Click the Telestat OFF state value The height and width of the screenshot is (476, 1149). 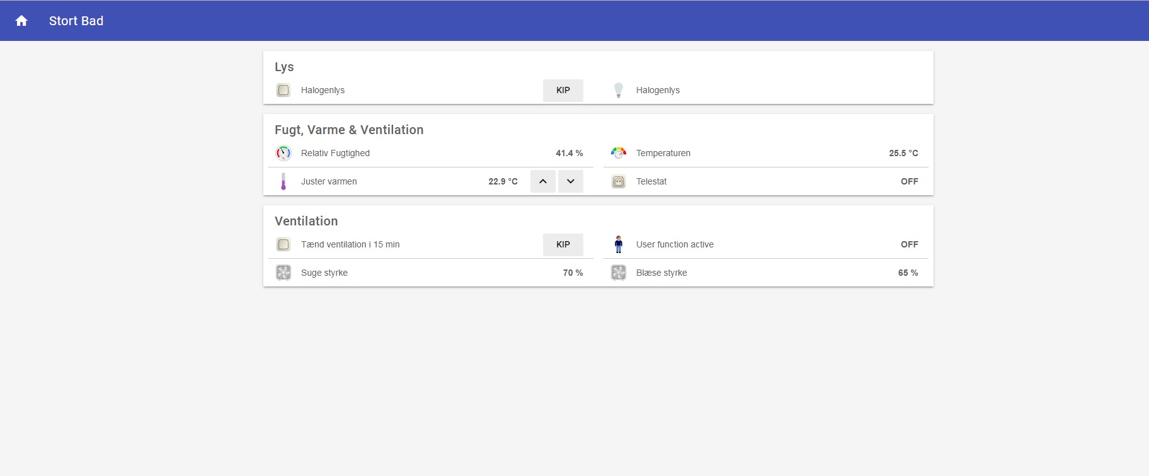[x=909, y=181]
